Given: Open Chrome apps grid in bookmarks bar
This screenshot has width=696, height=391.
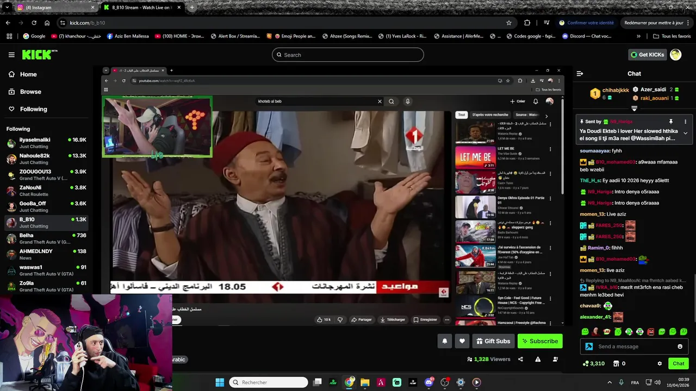Looking at the screenshot, I should click(9, 36).
